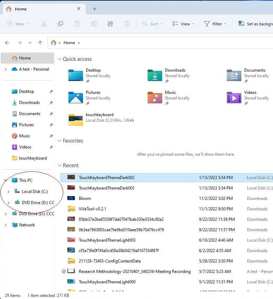Expand the Network tree node
The image size is (273, 299).
coord(6,225)
